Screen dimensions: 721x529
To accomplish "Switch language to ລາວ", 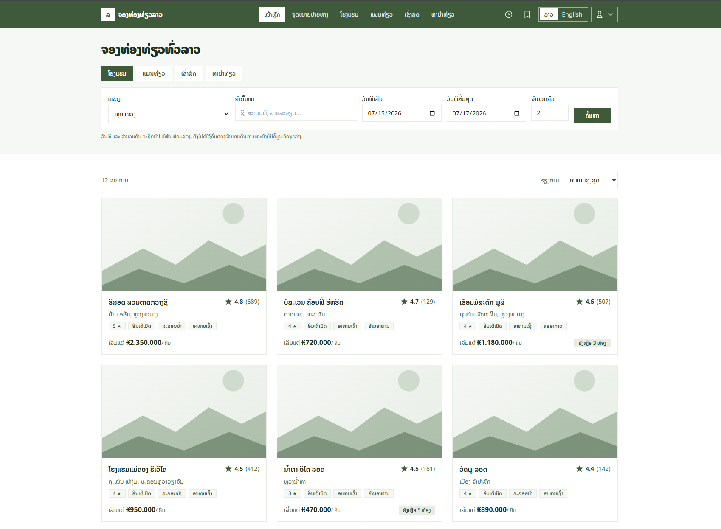I will pos(549,14).
